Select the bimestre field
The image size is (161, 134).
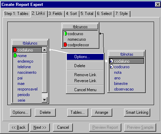click(x=121, y=84)
